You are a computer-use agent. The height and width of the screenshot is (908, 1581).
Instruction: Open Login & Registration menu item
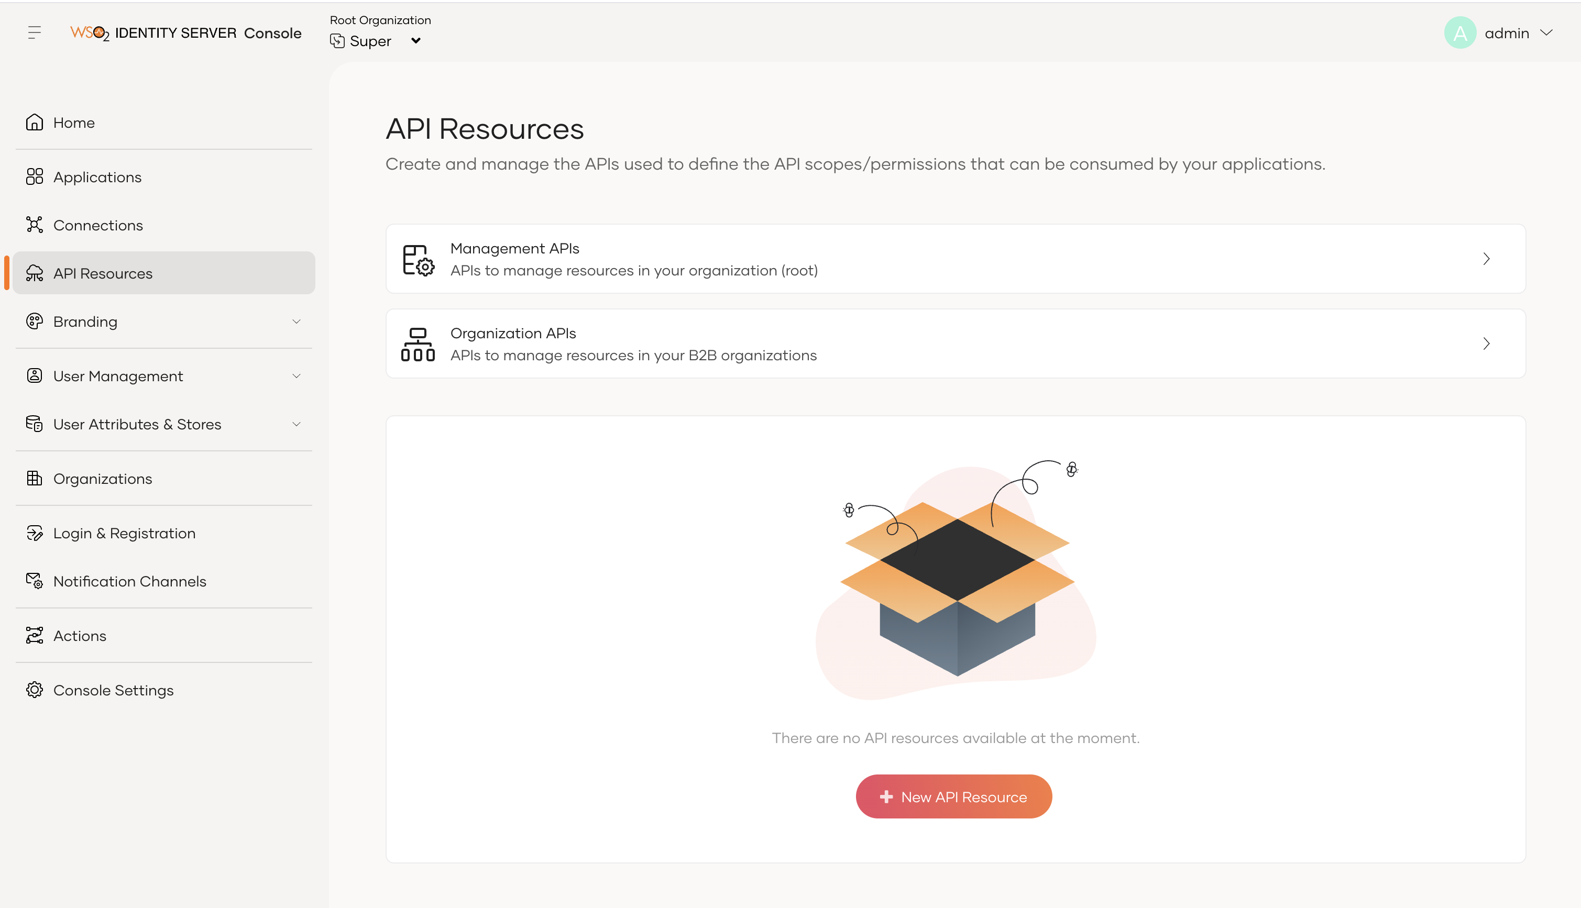coord(124,533)
